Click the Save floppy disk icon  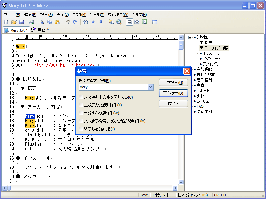[x=22, y=22]
